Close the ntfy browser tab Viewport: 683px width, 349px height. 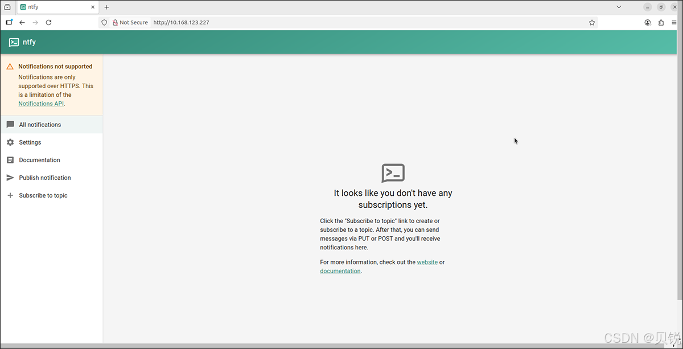[93, 7]
